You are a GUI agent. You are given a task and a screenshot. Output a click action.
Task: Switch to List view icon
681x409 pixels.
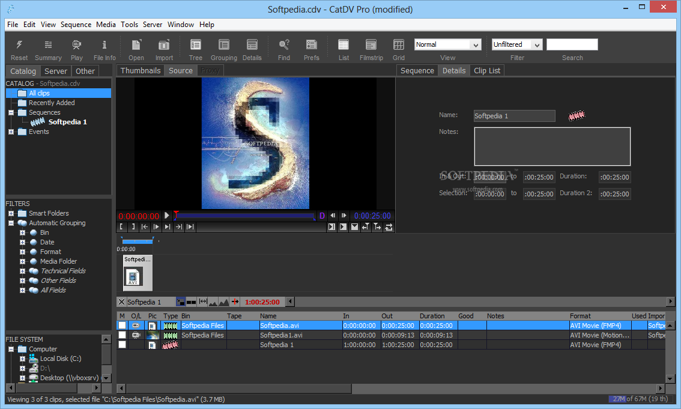[344, 44]
